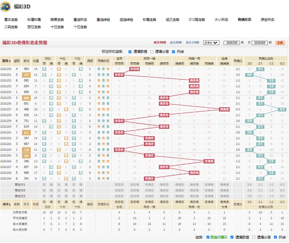The height and width of the screenshot is (243, 289).
Task: Select 奇奇奇 cell in 预选行1
Action: [x=119, y=185]
